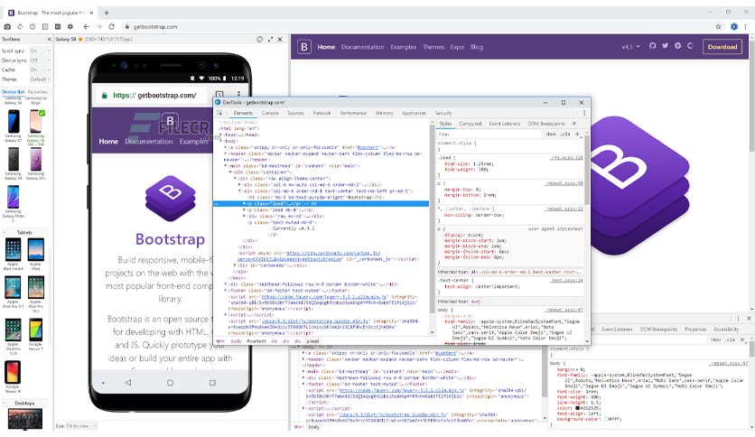Activate the DevTools element inspector icon
The image size is (755, 437).
click(220, 113)
